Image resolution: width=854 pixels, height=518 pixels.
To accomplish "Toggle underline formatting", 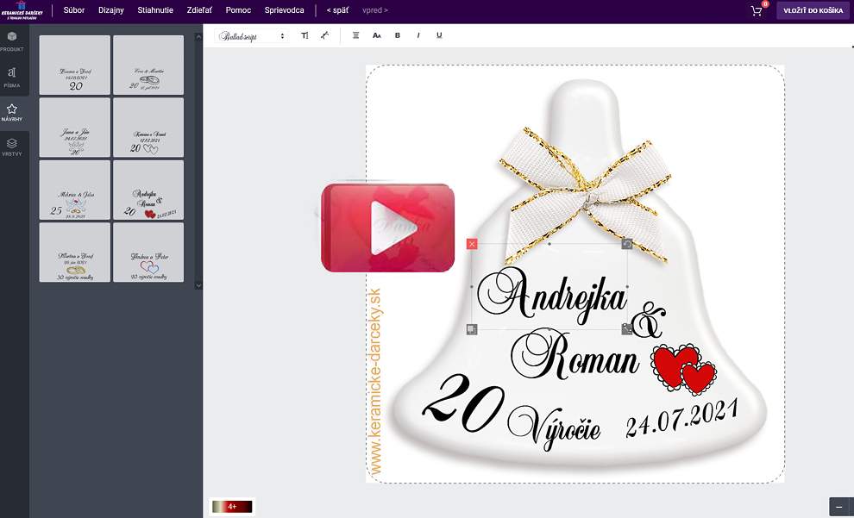I will coord(439,35).
